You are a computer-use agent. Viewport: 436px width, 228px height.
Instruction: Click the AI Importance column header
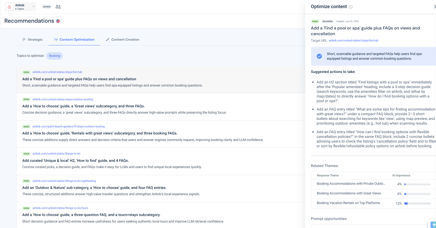click(x=401, y=176)
